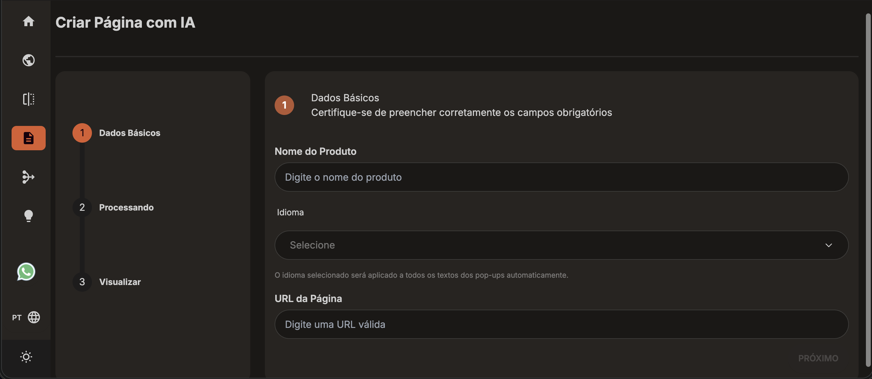Click the chevron on the language selector

click(829, 245)
